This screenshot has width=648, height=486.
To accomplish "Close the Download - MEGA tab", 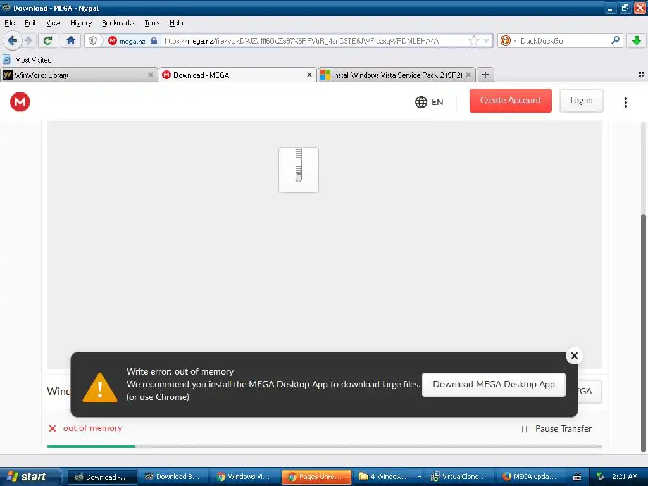I will click(x=309, y=75).
